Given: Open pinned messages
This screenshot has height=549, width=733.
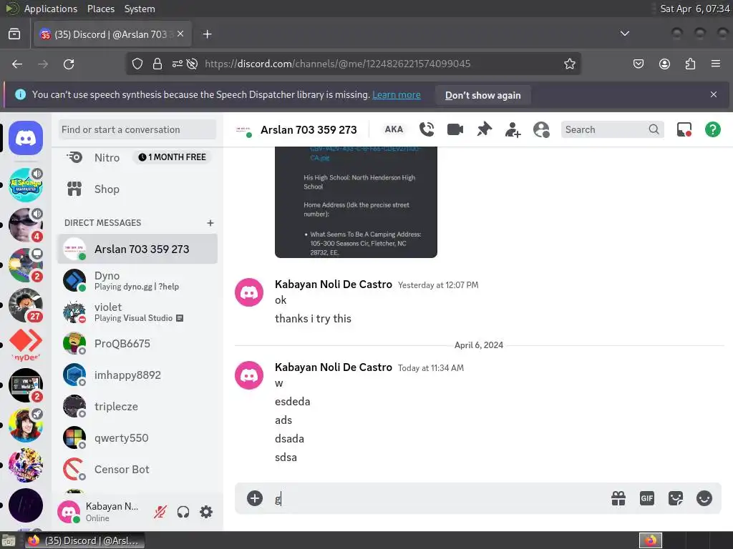Looking at the screenshot, I should click(x=484, y=129).
